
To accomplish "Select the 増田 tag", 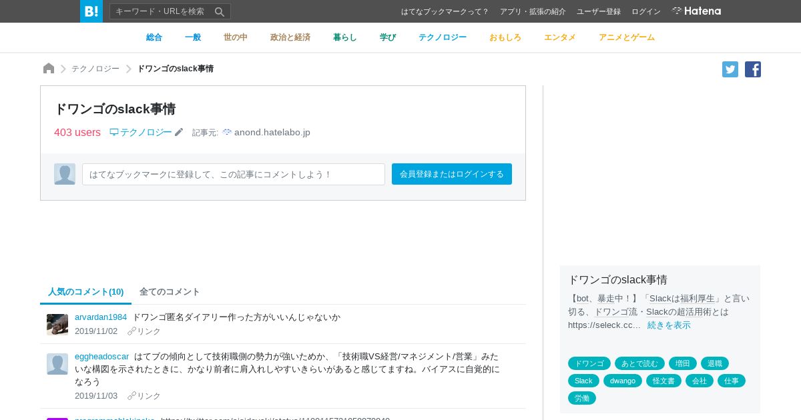I will 683,363.
